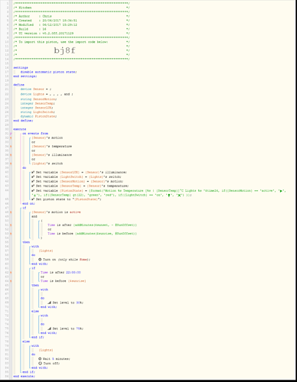Click the Author: Chris header line

click(71, 16)
